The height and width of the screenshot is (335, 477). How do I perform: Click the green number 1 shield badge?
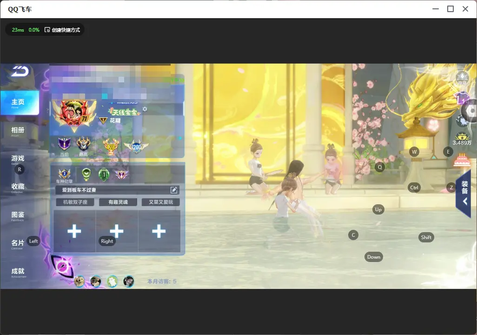coord(104,174)
